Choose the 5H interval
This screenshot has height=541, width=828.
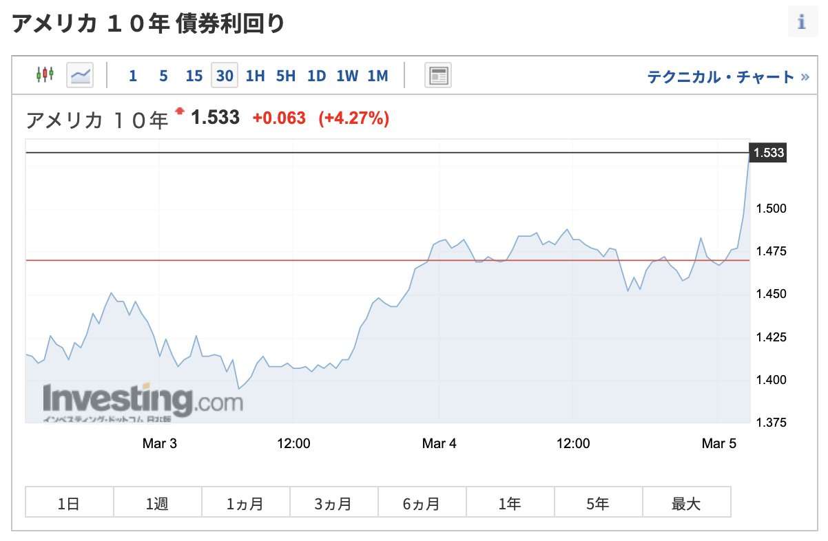tap(286, 76)
